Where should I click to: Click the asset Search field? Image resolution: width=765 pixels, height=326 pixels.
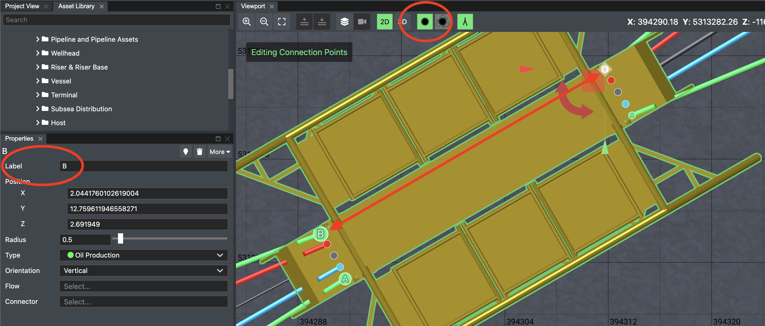116,20
